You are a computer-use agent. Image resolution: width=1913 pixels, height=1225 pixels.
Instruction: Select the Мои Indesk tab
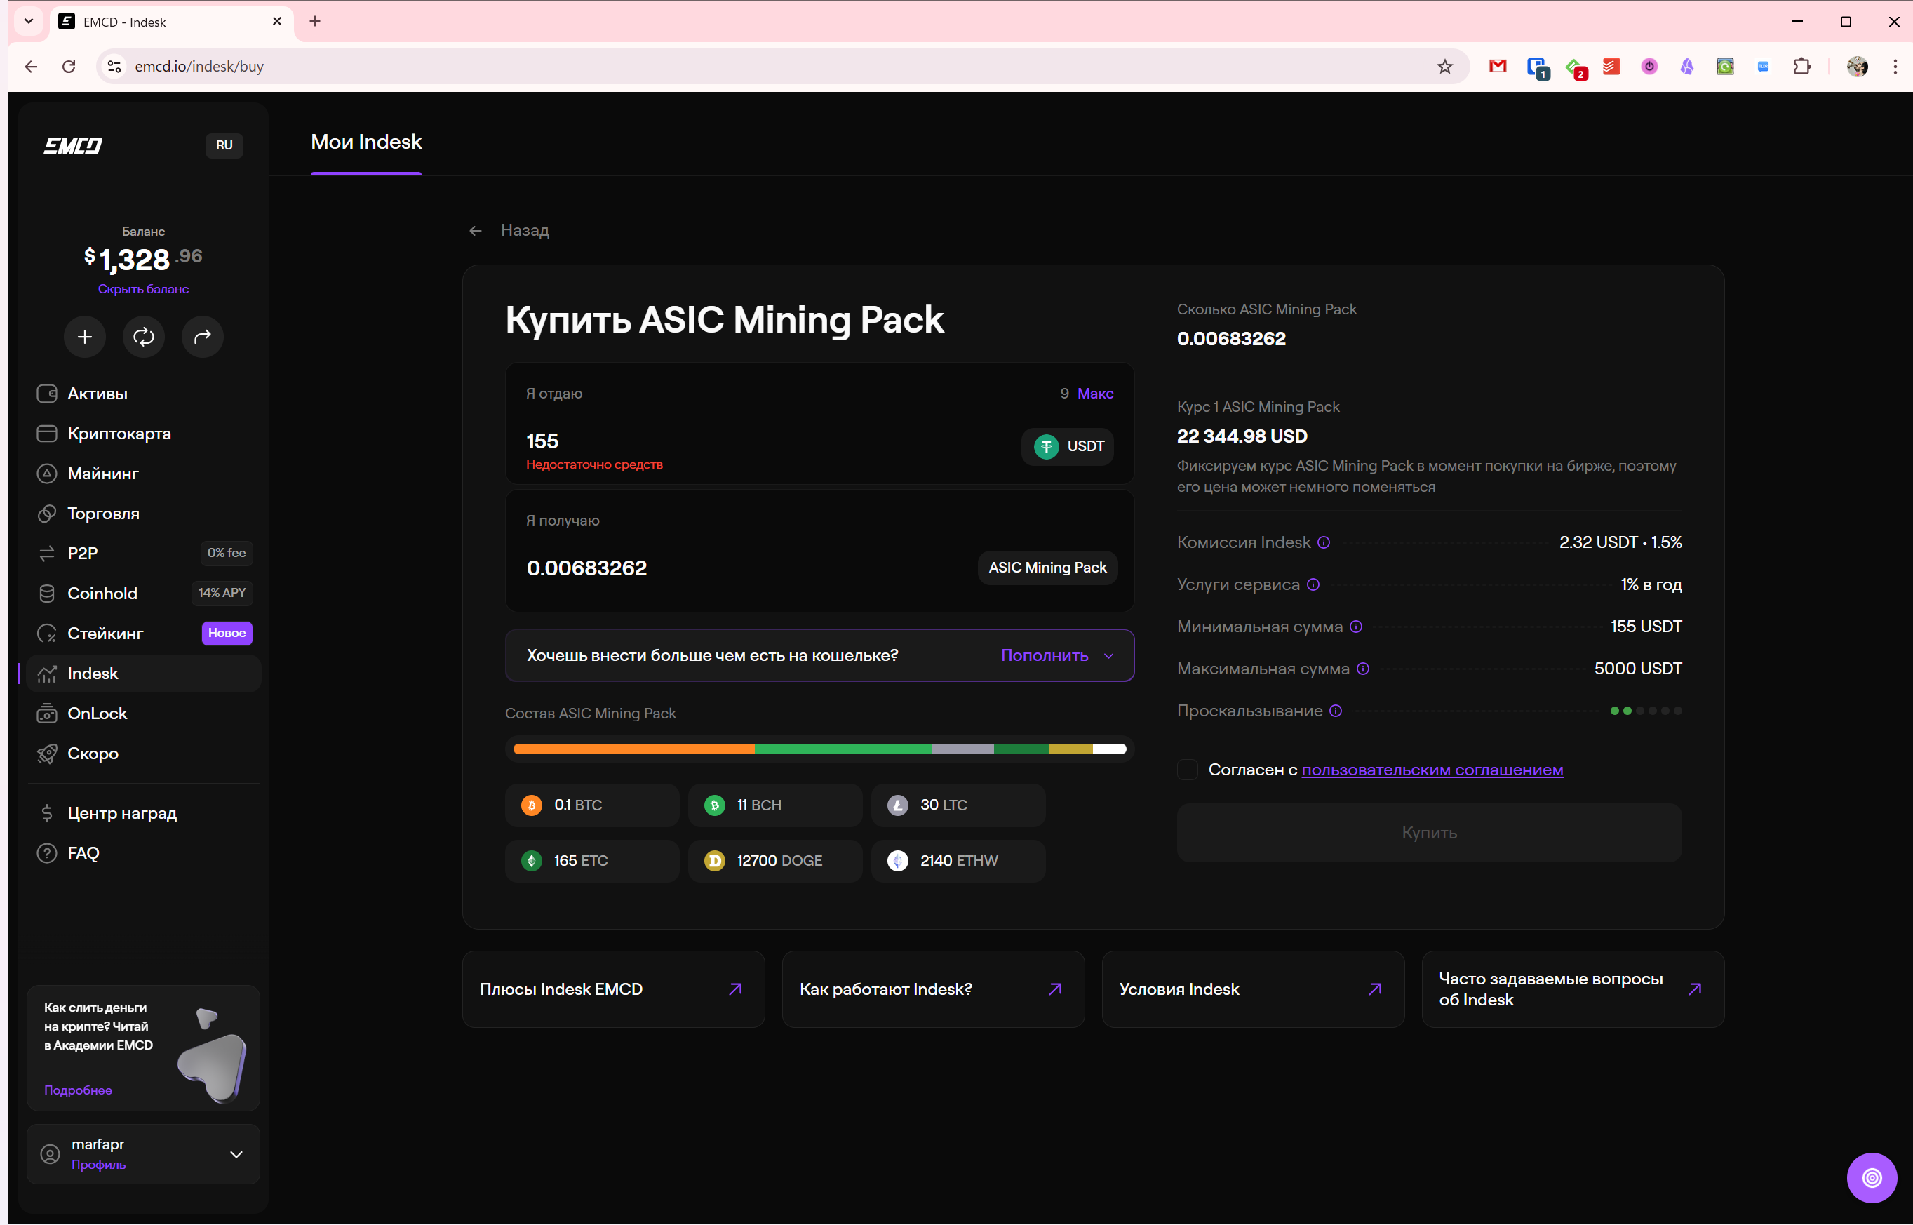[365, 142]
